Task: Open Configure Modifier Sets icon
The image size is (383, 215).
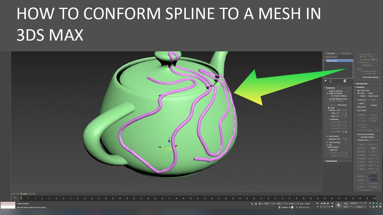Action: (345, 81)
